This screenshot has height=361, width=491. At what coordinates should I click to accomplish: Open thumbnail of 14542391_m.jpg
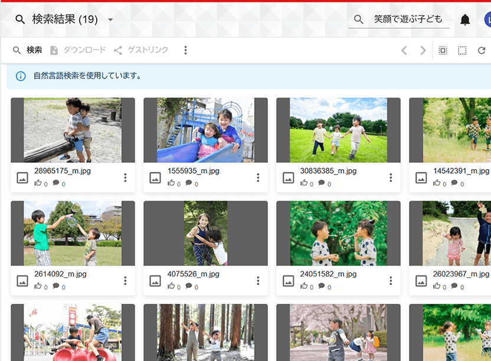[450, 130]
